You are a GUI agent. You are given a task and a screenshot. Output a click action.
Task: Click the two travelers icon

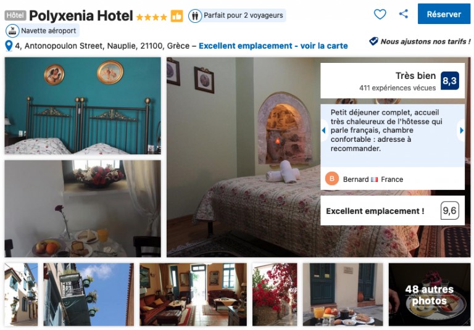pyautogui.click(x=195, y=15)
